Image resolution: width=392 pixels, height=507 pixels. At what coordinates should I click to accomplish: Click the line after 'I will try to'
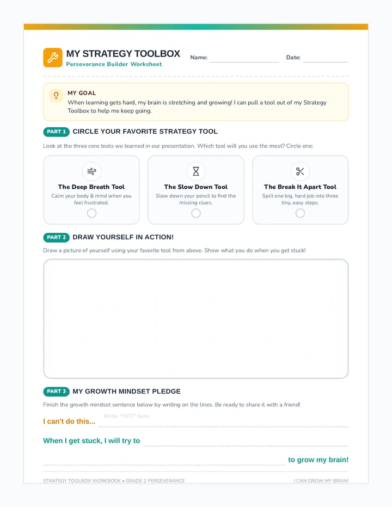(246, 441)
